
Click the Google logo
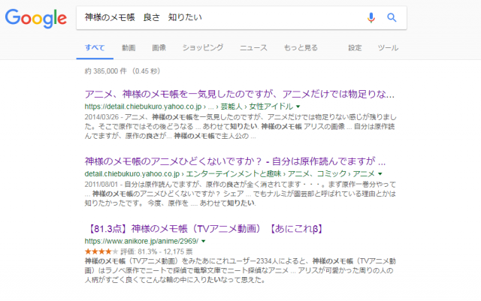[36, 18]
